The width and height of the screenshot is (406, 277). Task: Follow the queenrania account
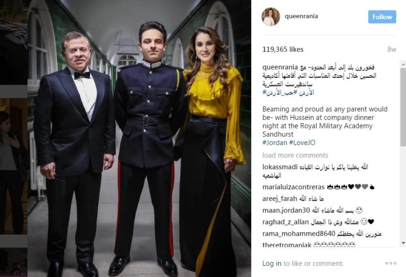tap(382, 17)
